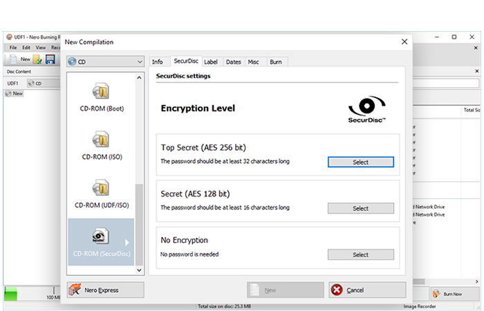Switch to the Info tab
The image size is (484, 311).
tap(158, 62)
